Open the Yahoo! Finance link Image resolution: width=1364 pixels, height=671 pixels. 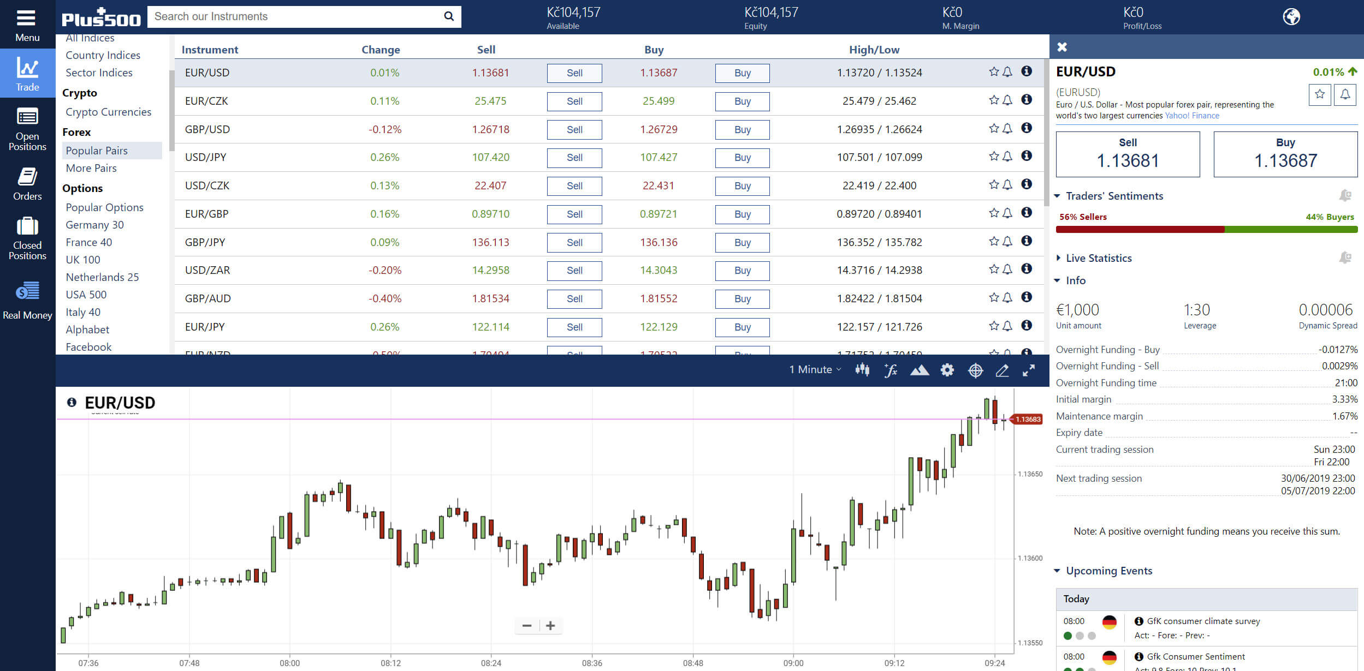(1192, 116)
